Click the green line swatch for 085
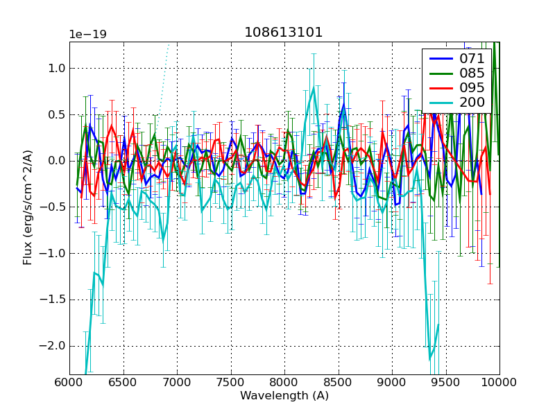The width and height of the screenshot is (555, 416). coord(441,73)
